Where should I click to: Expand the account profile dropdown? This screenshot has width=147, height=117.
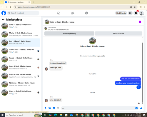[x=141, y=13]
